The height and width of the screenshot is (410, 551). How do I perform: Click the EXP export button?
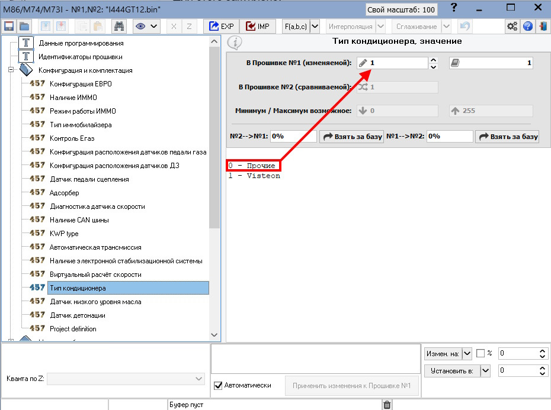pos(222,26)
